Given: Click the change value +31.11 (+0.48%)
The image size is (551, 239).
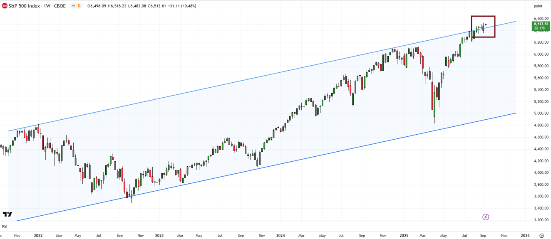Looking at the screenshot, I should point(182,6).
